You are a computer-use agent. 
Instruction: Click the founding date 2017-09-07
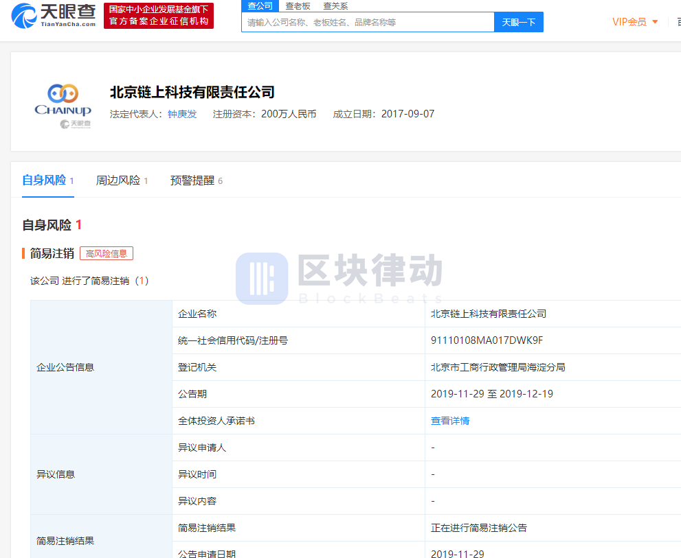point(408,114)
